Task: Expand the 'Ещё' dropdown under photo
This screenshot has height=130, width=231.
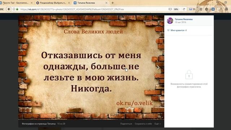Action: coord(157,123)
